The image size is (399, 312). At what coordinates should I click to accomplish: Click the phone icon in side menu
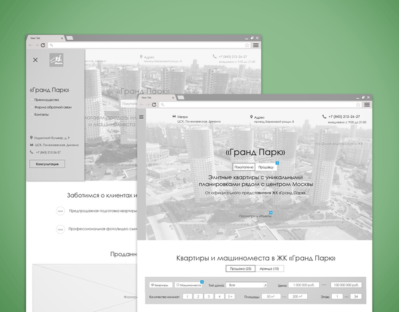pyautogui.click(x=31, y=152)
